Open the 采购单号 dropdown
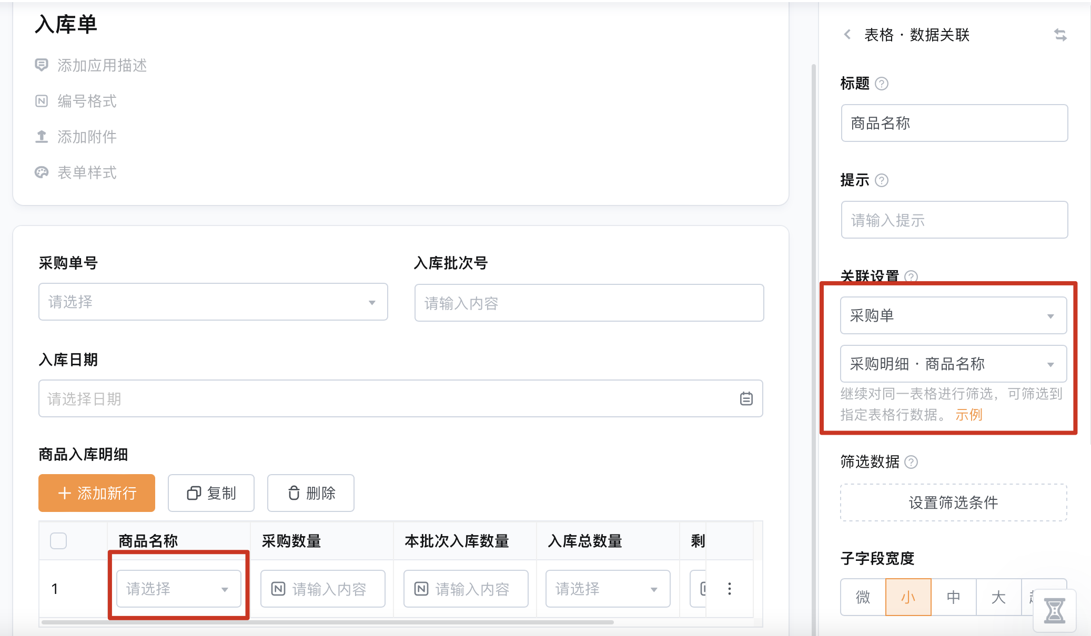Viewport: 1091px width, 636px height. (213, 302)
